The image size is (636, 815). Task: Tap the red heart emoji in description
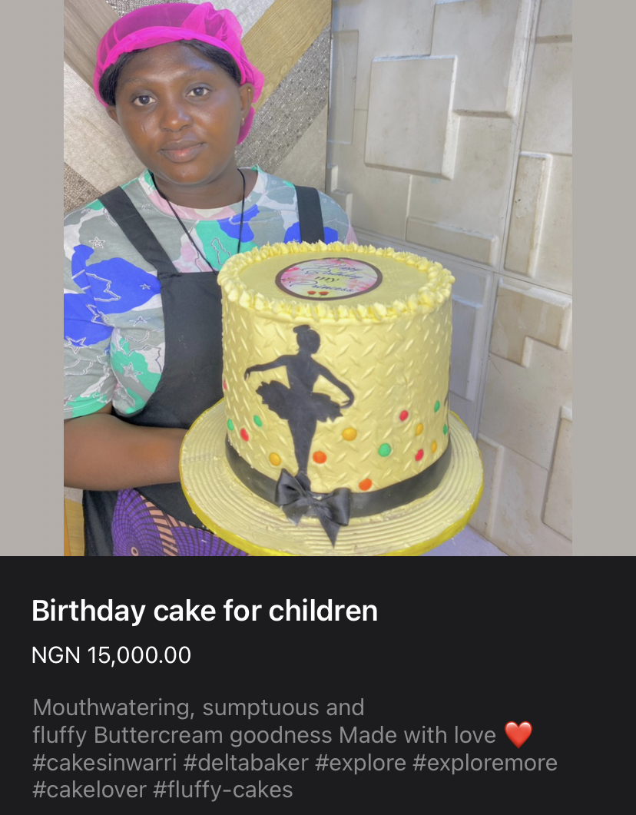(x=518, y=735)
